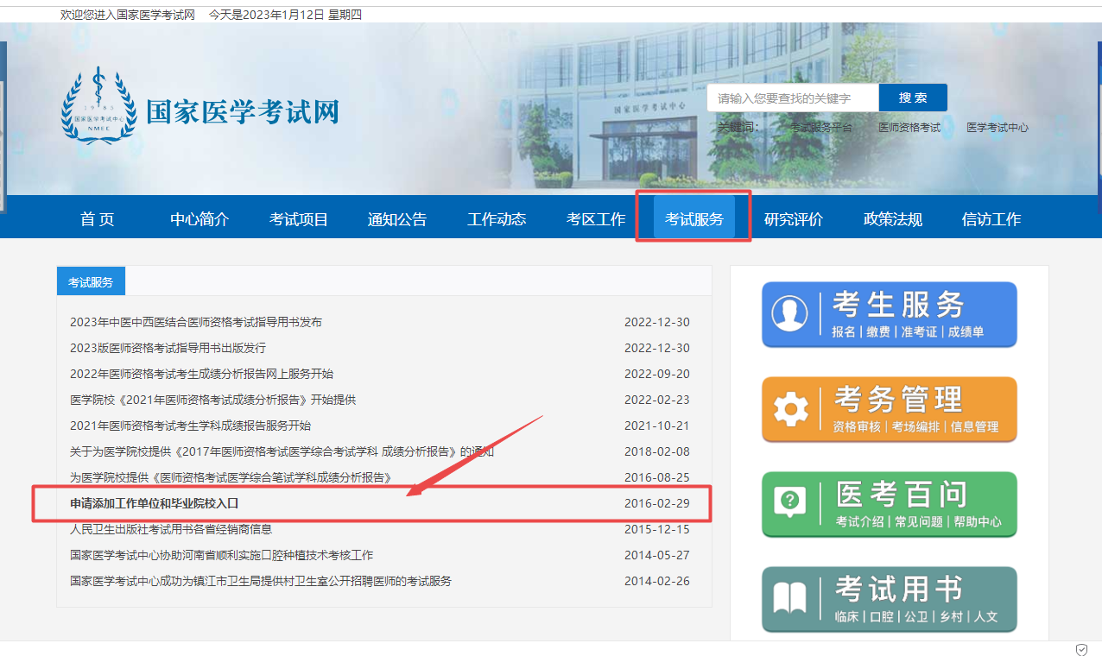Open the 考试服务 navigation menu item

pyautogui.click(x=693, y=219)
